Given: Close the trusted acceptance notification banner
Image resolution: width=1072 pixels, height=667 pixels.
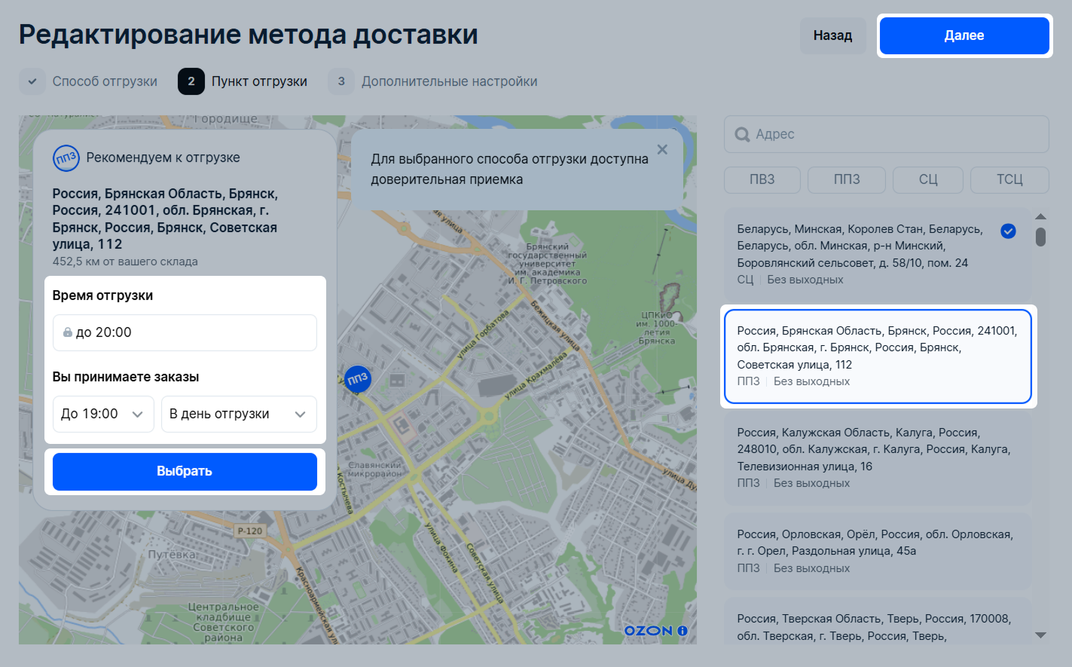Looking at the screenshot, I should tap(662, 150).
